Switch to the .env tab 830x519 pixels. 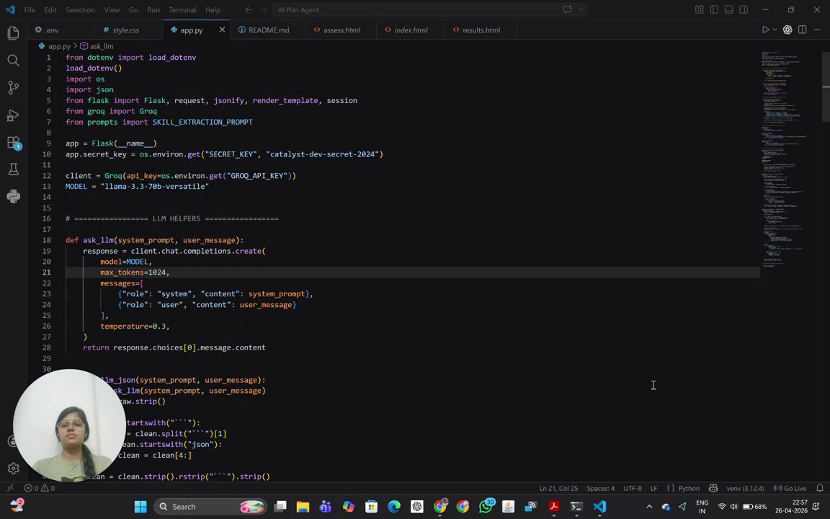[61, 30]
